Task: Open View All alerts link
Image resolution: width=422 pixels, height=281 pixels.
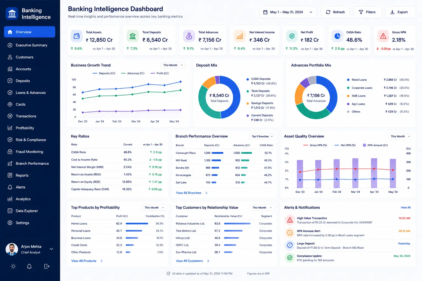Action: click(x=406, y=207)
